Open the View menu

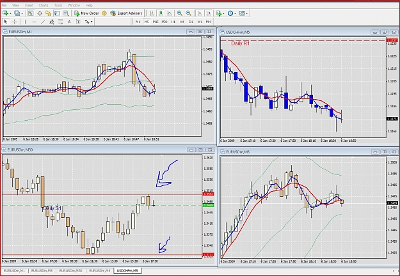(15, 5)
